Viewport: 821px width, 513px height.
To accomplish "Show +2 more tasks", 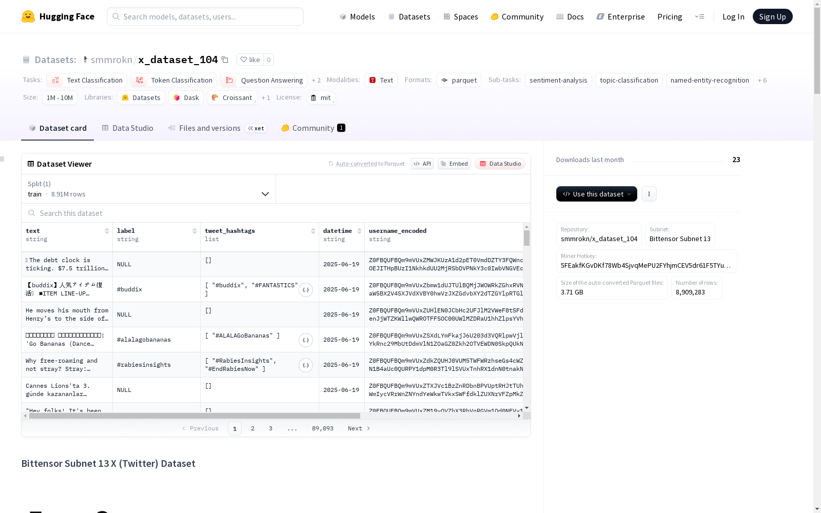I will [x=316, y=81].
